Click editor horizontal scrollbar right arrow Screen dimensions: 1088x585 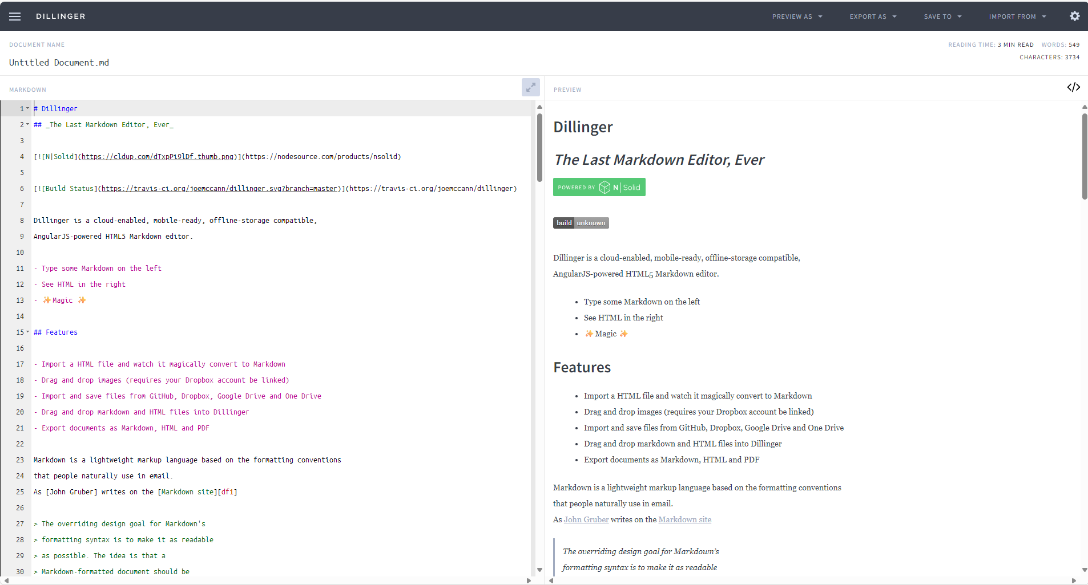[529, 580]
